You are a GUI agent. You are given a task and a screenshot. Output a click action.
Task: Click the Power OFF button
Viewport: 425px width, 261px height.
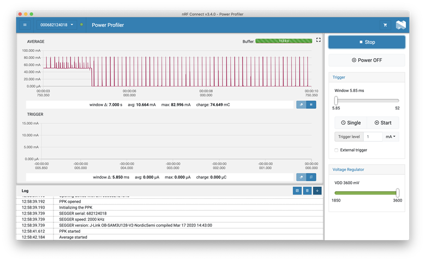click(367, 60)
